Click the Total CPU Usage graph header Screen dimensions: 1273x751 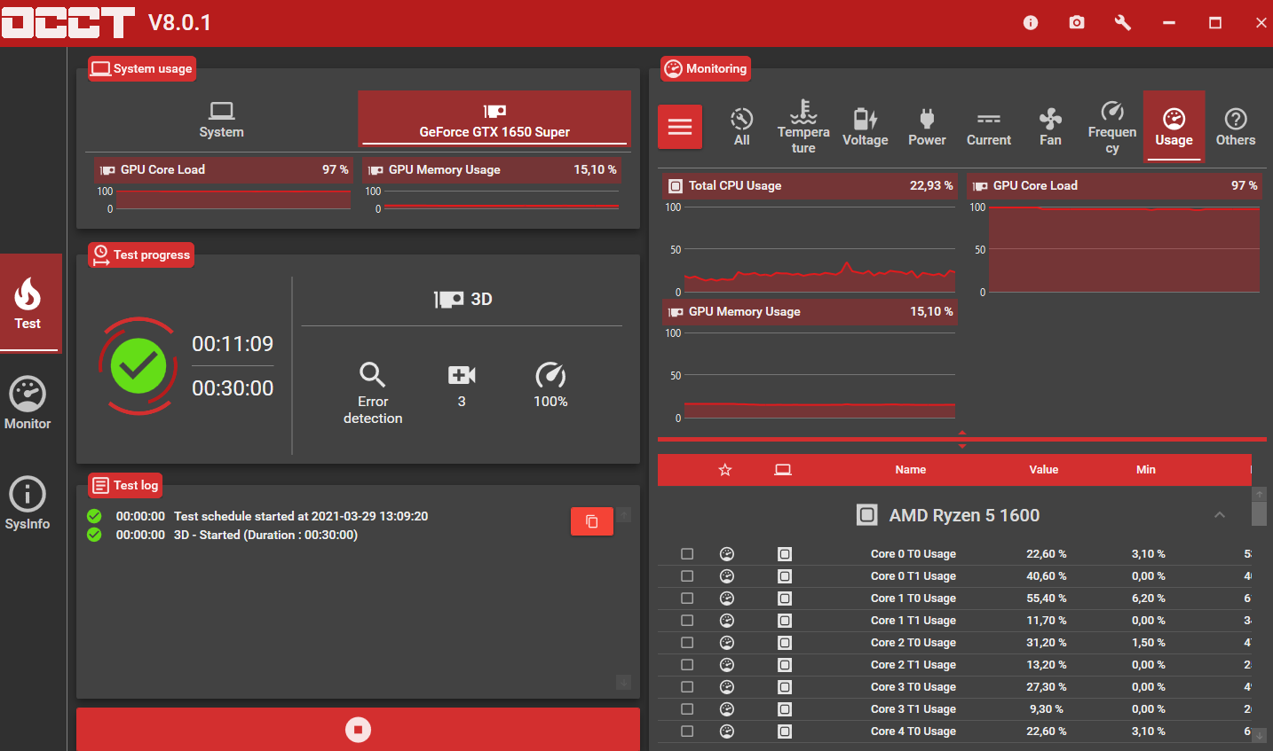coord(810,186)
